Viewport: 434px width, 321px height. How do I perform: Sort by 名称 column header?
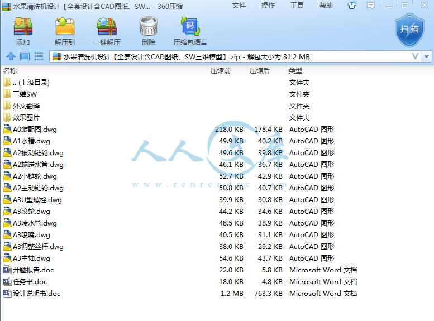pyautogui.click(x=10, y=71)
